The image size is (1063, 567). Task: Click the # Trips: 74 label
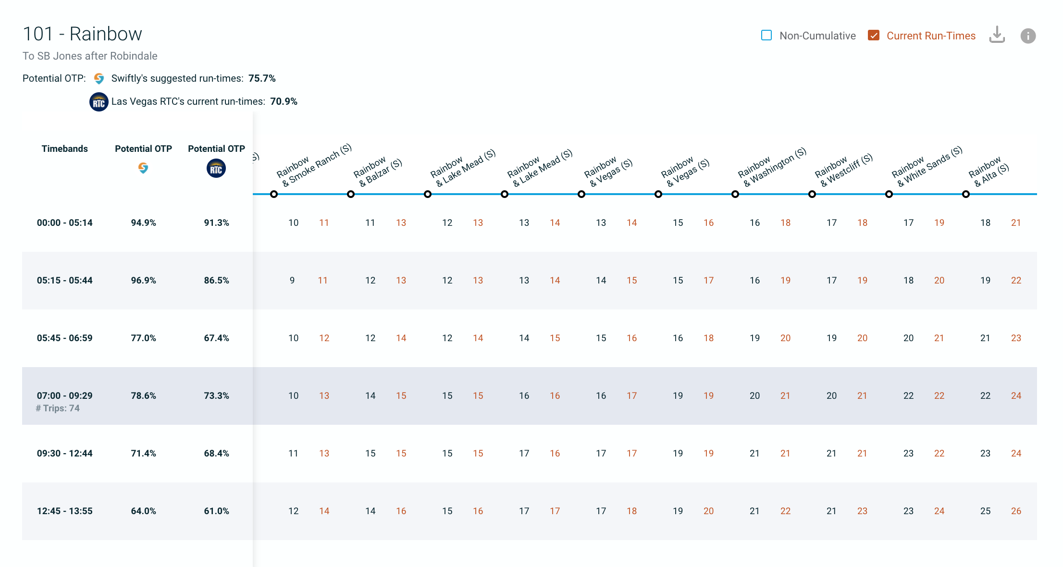[58, 408]
